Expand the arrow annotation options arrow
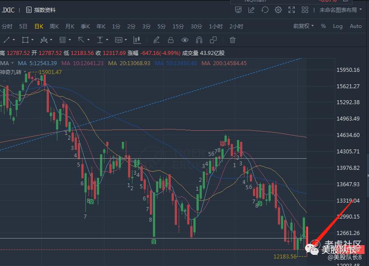 point(88,40)
